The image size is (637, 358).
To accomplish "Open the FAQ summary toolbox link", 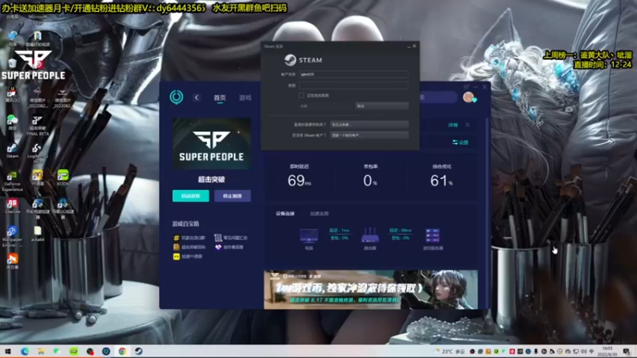I will click(231, 238).
